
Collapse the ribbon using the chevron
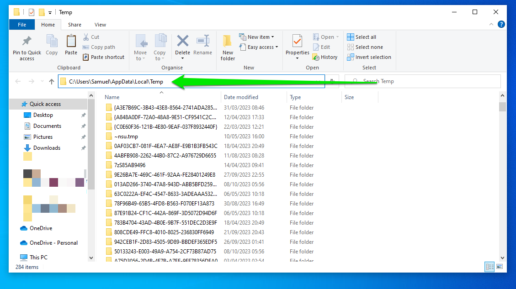pyautogui.click(x=491, y=25)
